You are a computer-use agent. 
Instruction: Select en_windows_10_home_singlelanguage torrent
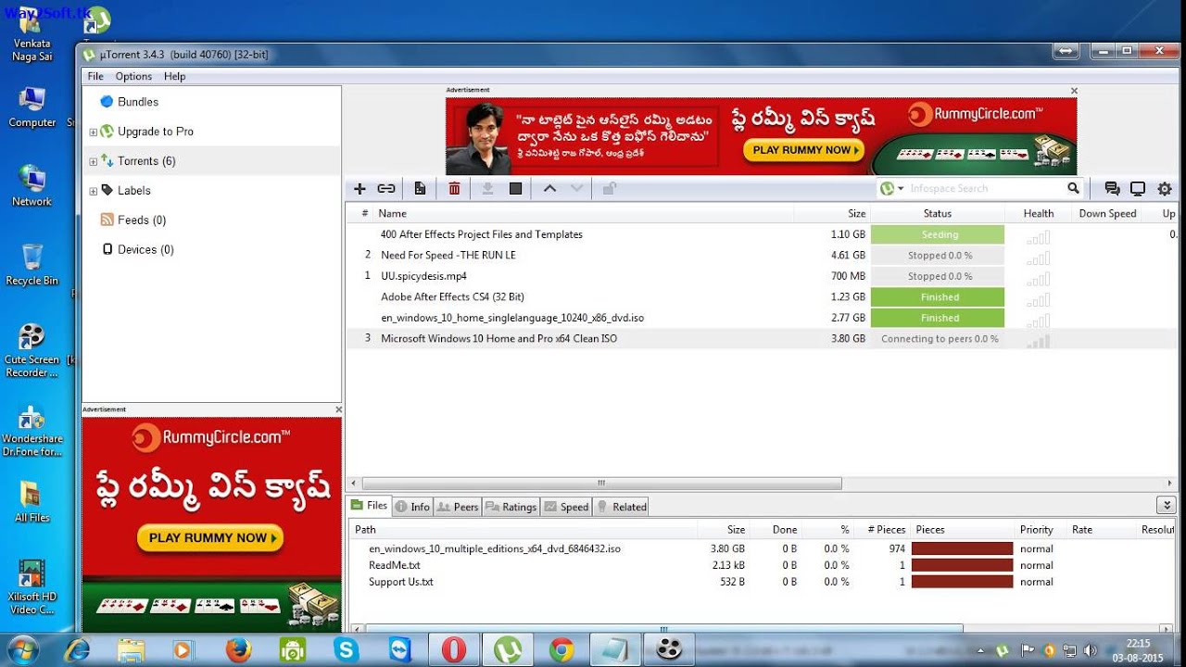tap(512, 318)
